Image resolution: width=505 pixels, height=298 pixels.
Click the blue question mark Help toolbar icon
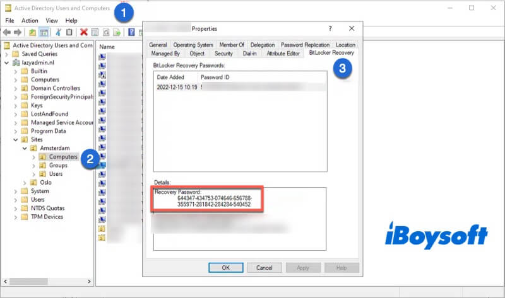pyautogui.click(x=131, y=32)
